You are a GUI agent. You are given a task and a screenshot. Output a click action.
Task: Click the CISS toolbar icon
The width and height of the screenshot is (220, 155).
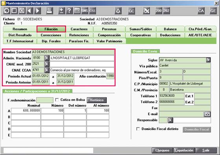coord(92,11)
